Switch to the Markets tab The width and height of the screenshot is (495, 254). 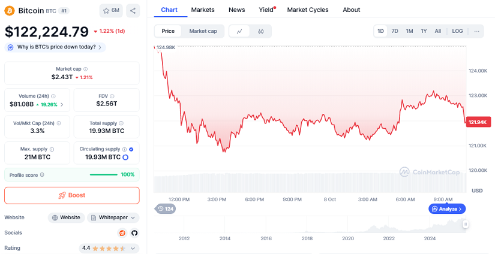click(203, 10)
